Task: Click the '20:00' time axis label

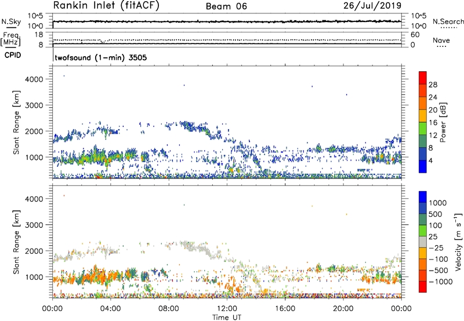Action: point(343,309)
